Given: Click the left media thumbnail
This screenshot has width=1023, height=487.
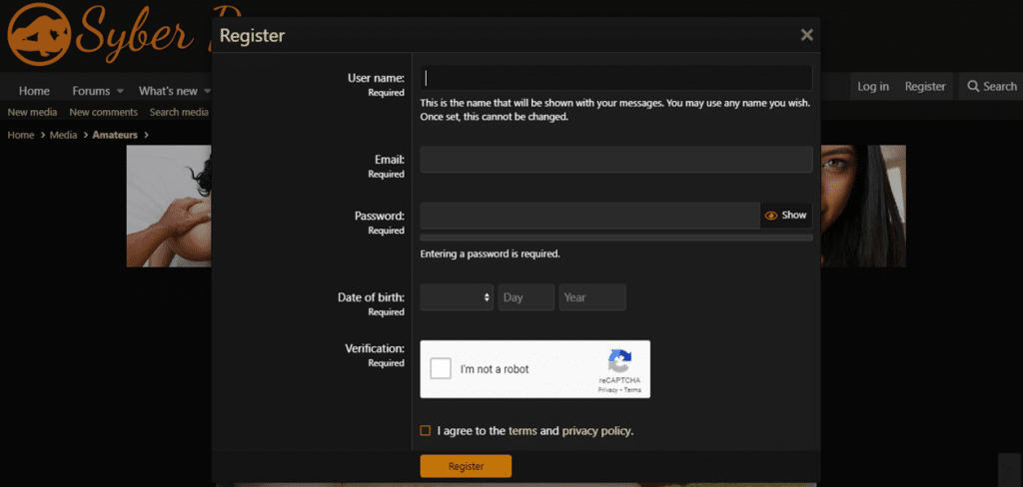Looking at the screenshot, I should [169, 206].
